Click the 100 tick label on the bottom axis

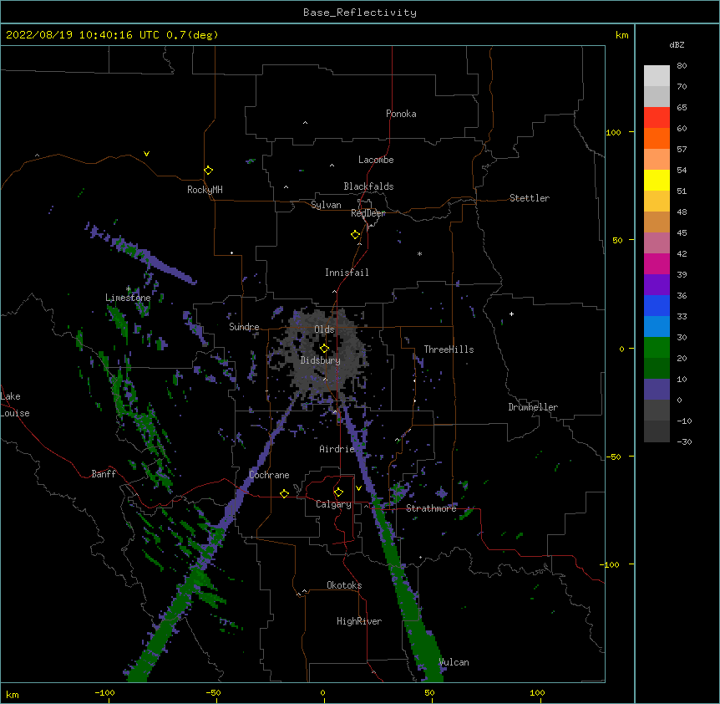537,693
